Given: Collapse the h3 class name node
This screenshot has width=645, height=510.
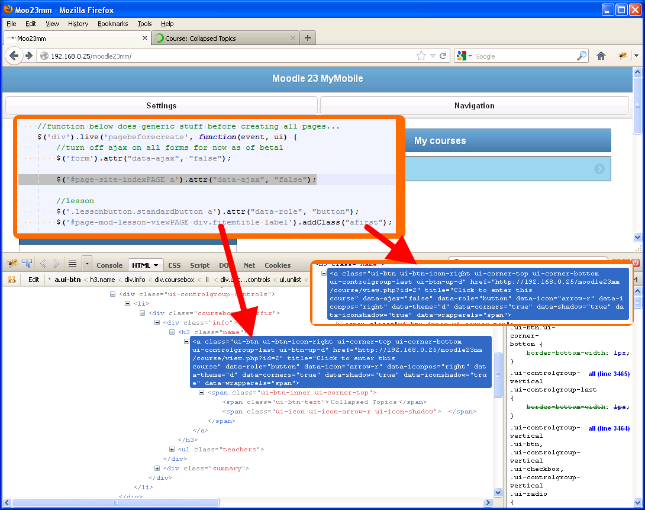Looking at the screenshot, I should (x=172, y=332).
